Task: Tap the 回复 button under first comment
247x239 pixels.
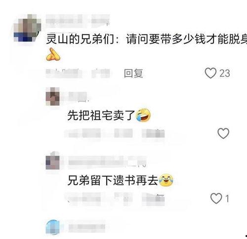Action: (x=133, y=73)
